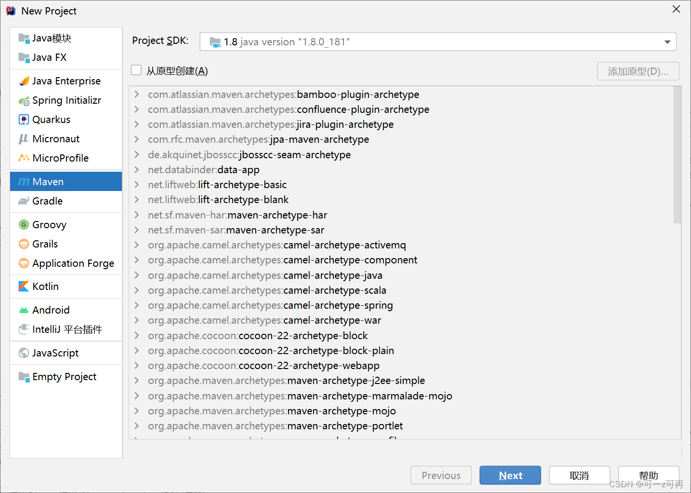Image resolution: width=691 pixels, height=493 pixels.
Task: Open help via the 帮助 button
Action: pyautogui.click(x=649, y=475)
